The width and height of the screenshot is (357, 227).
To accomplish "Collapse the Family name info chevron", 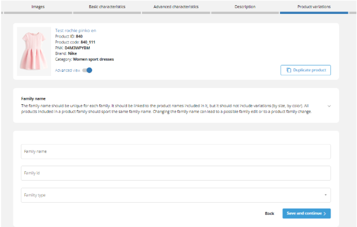I will point(329,106).
